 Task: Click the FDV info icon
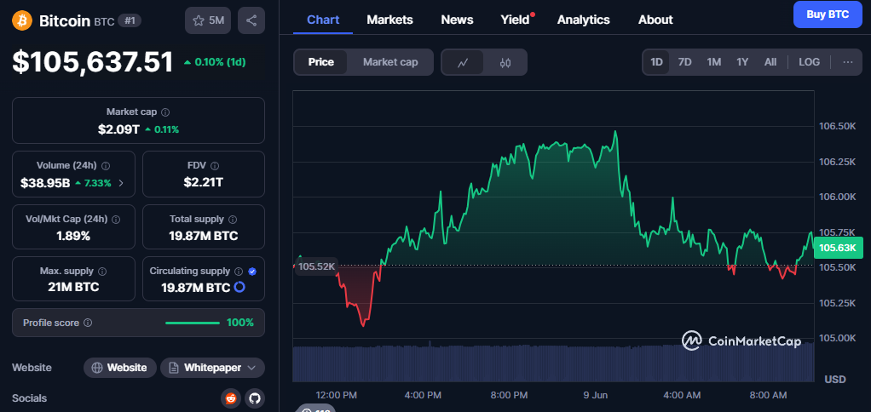click(x=215, y=166)
